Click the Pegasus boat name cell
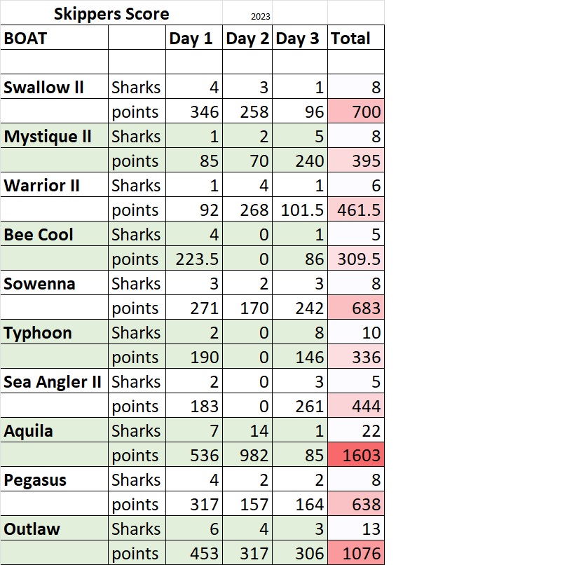574x565 pixels. click(x=54, y=479)
